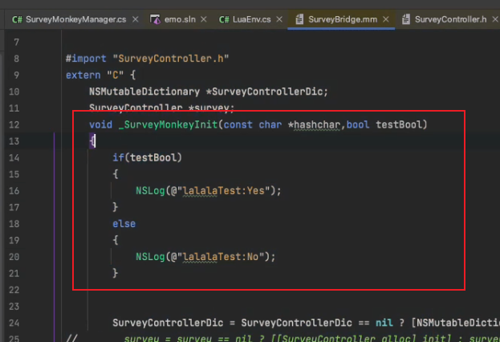Click the nil keyword on line 24
The image size is (500, 342).
tap(384, 323)
